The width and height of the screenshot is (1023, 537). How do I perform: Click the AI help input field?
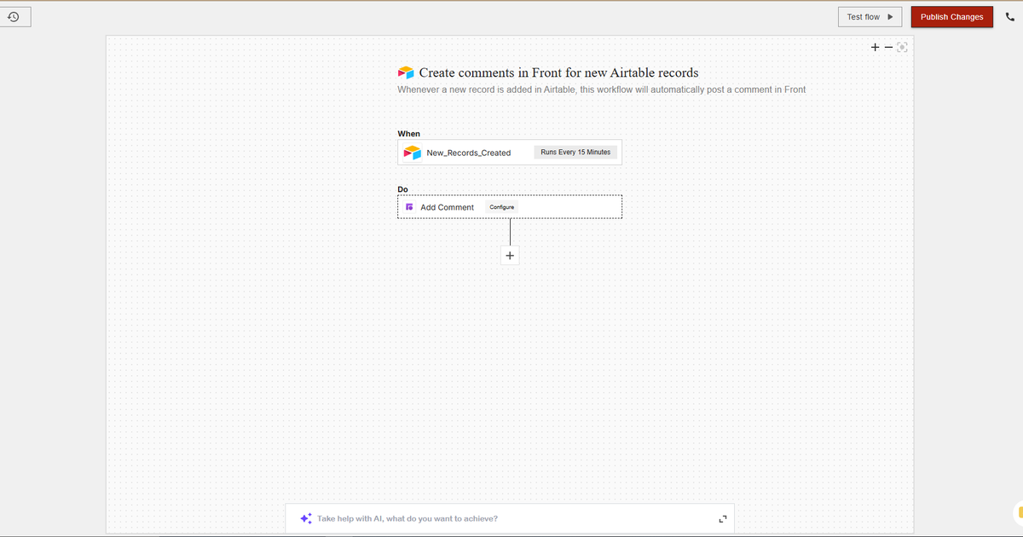pyautogui.click(x=469, y=517)
